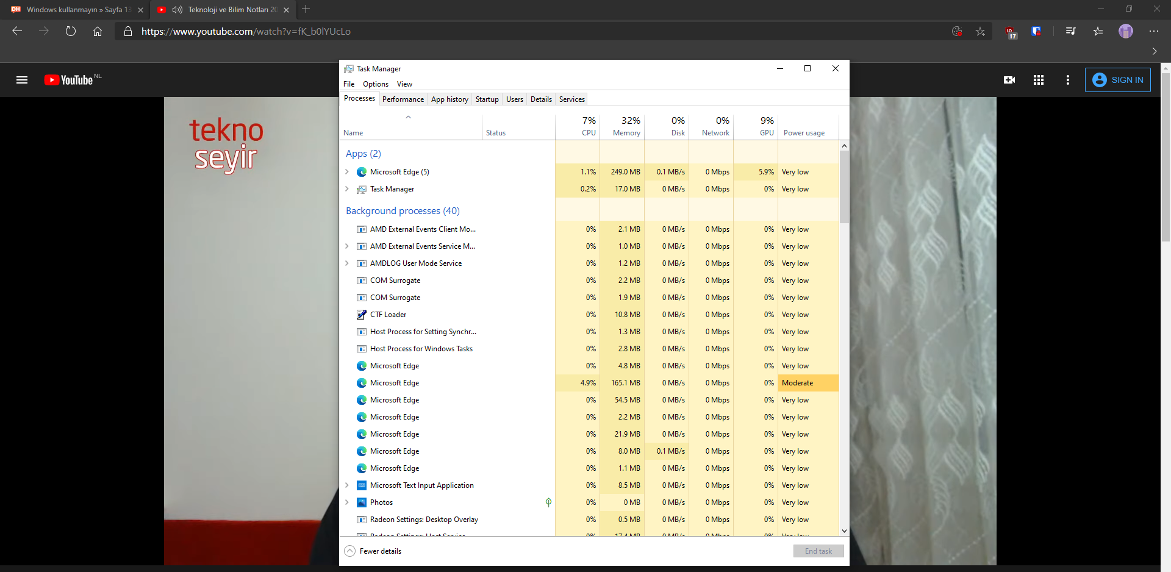Click the End task button

818,551
